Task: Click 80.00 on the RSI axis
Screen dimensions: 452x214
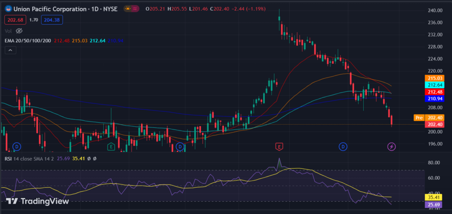Action: click(x=434, y=162)
